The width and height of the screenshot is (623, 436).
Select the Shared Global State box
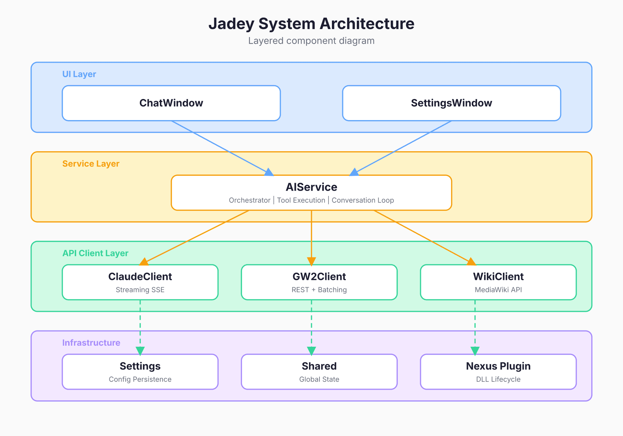point(319,372)
